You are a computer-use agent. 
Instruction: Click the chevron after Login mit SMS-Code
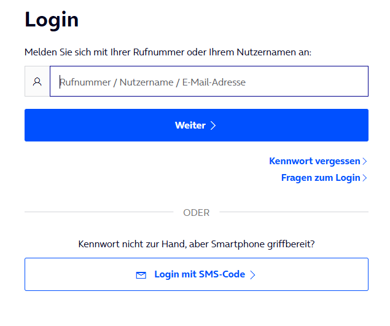pyautogui.click(x=252, y=275)
